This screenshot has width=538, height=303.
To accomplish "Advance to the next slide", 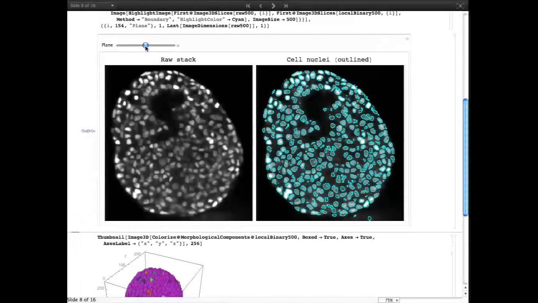I will tap(273, 5).
